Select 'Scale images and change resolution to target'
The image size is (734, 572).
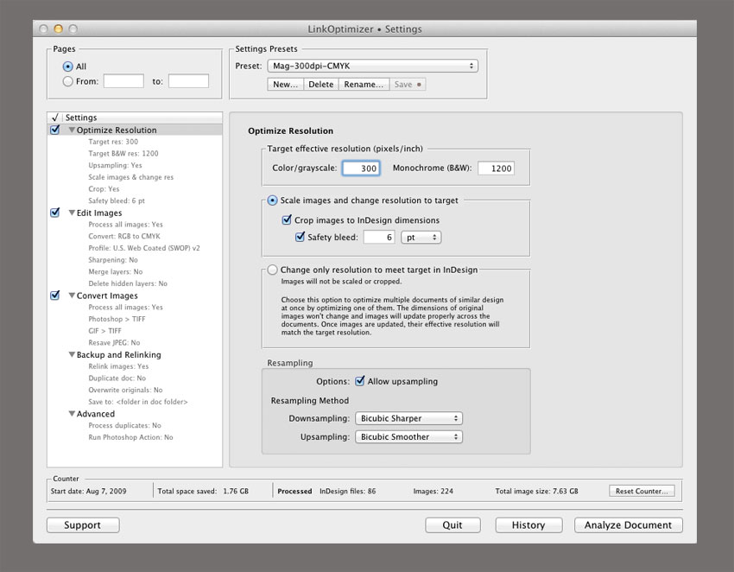pos(272,200)
